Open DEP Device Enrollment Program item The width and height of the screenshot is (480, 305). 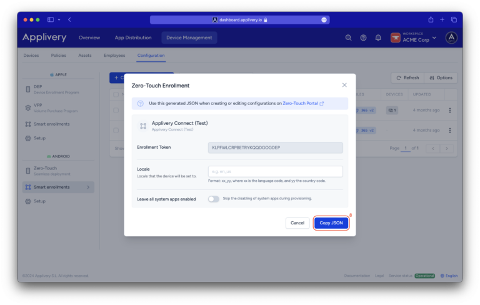58,89
